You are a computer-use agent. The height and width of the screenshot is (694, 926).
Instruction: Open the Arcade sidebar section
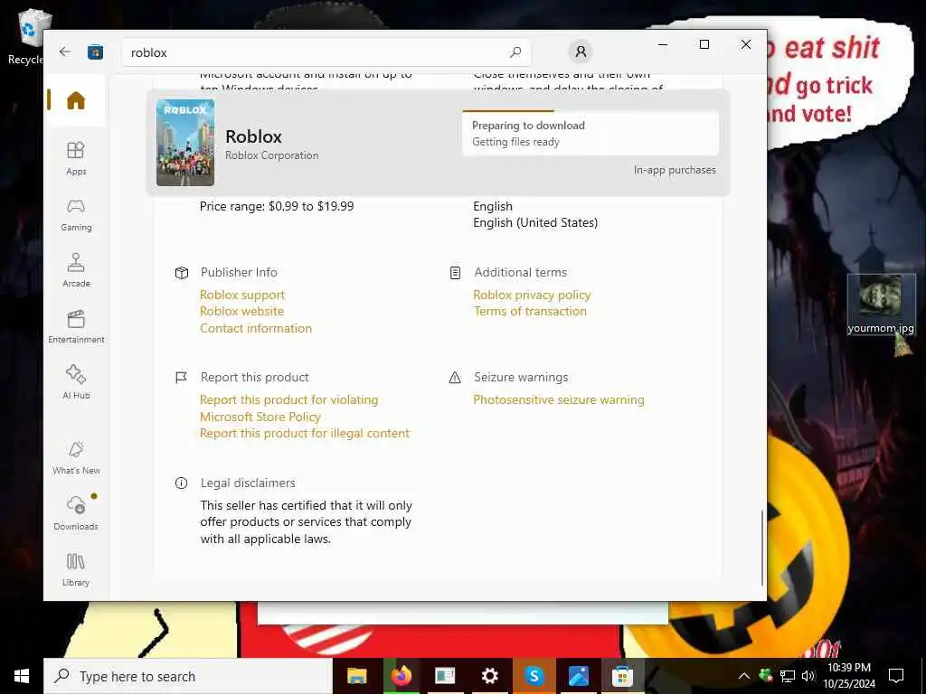76,271
